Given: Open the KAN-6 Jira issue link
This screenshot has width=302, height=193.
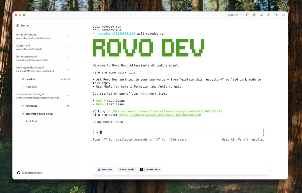Looking at the screenshot, I should point(101,104).
